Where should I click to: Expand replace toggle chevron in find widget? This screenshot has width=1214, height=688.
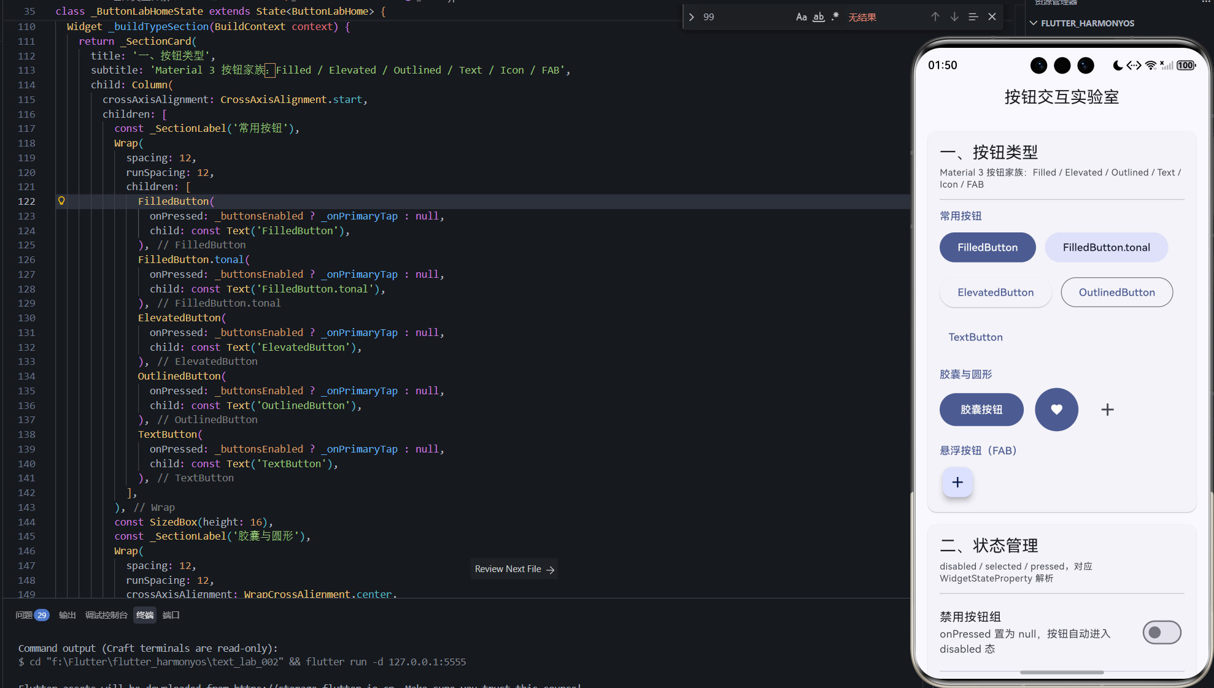point(692,17)
